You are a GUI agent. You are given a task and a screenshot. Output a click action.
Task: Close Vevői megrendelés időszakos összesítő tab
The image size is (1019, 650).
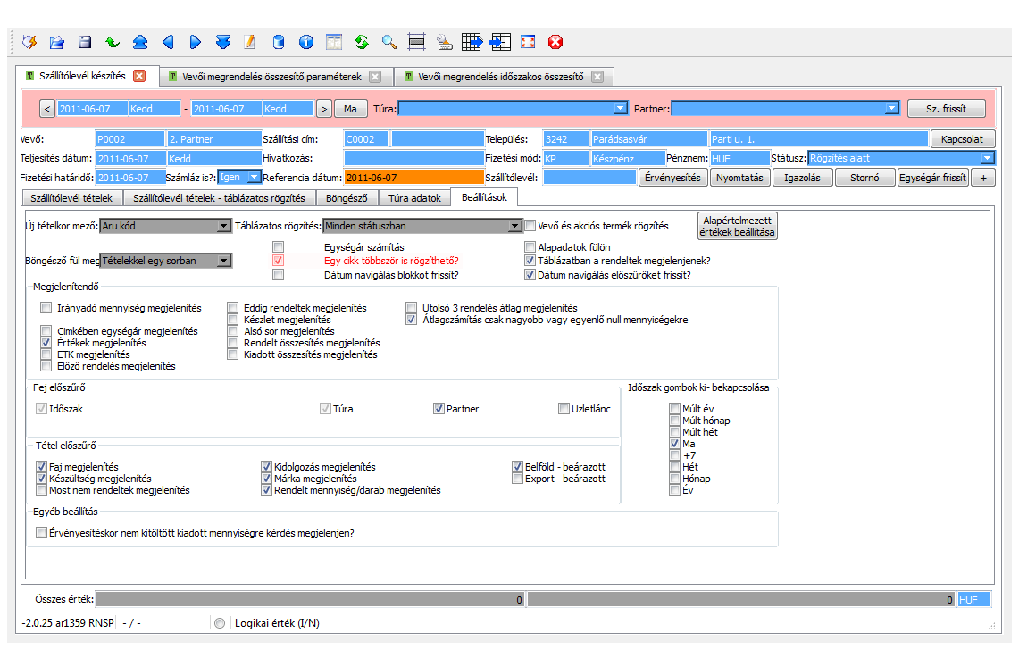(597, 77)
